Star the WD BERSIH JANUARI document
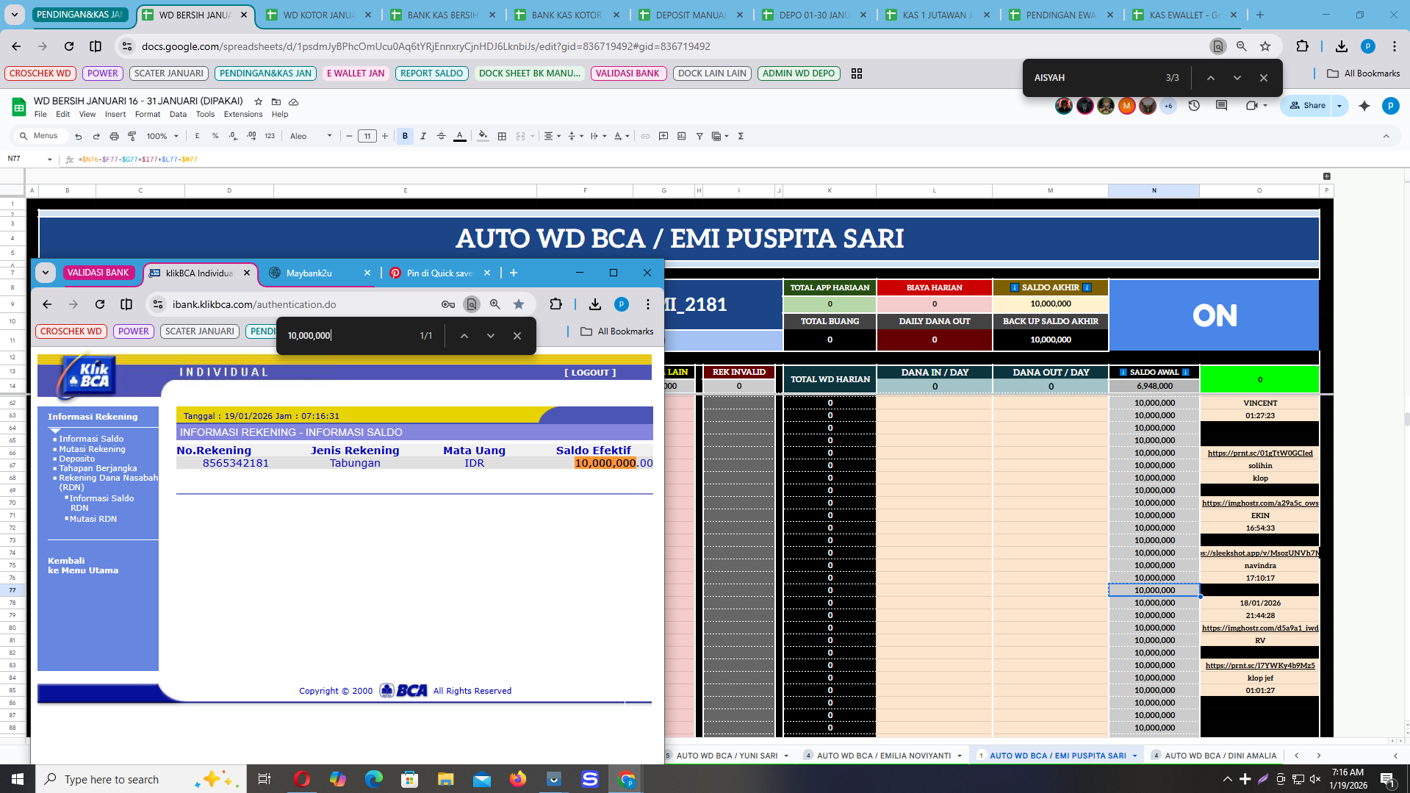Screen dimensions: 1410x793 (x=258, y=101)
